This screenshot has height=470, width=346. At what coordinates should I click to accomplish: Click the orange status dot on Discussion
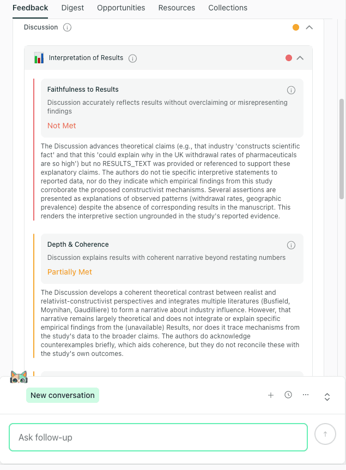pos(295,27)
